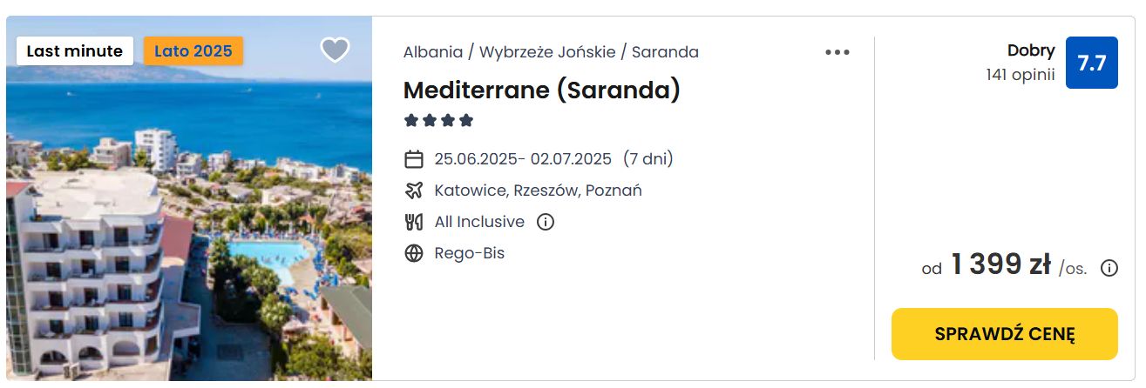Click the 7.7 rating score badge
The image size is (1146, 388).
[1091, 63]
